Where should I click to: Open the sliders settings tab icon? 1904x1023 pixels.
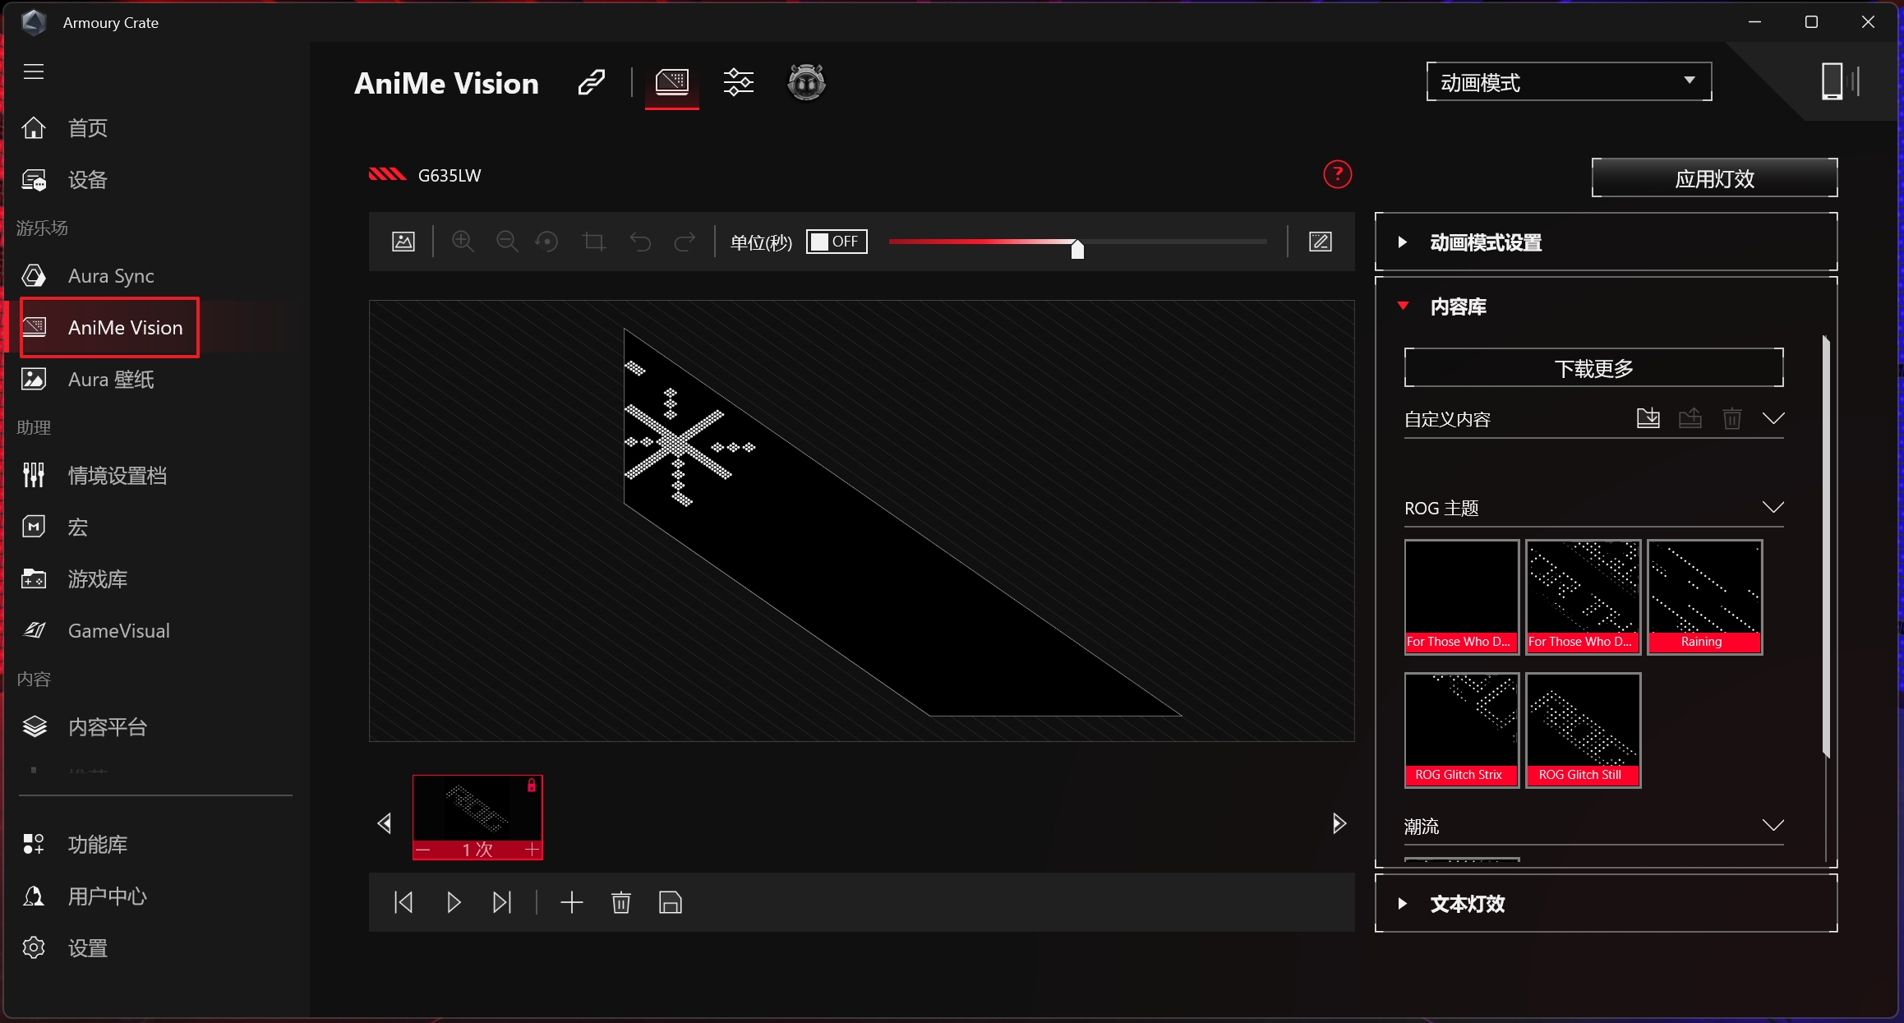coord(738,82)
